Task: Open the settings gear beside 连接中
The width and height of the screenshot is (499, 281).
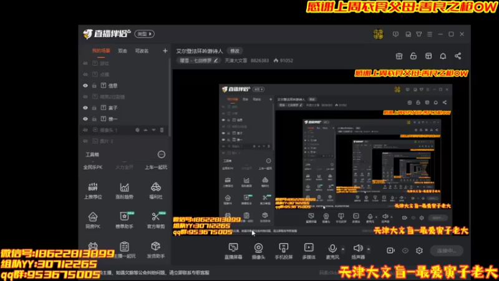Action: (419, 251)
